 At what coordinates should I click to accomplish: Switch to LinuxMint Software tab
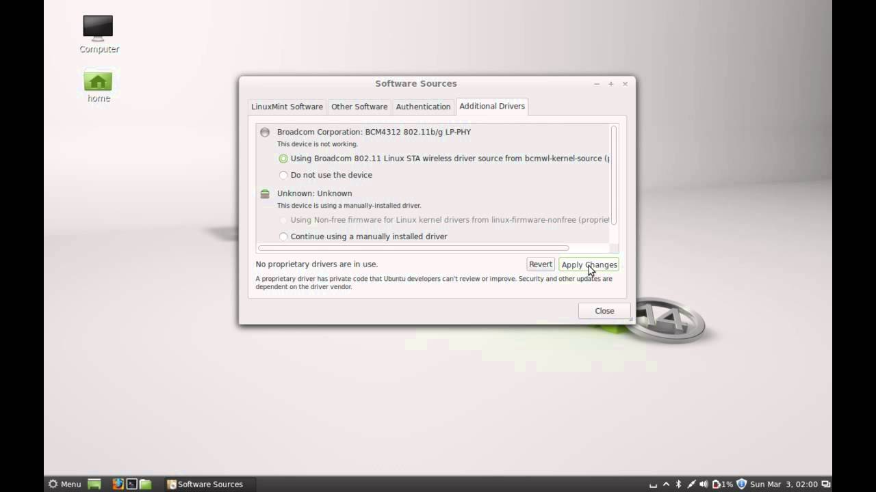(287, 107)
